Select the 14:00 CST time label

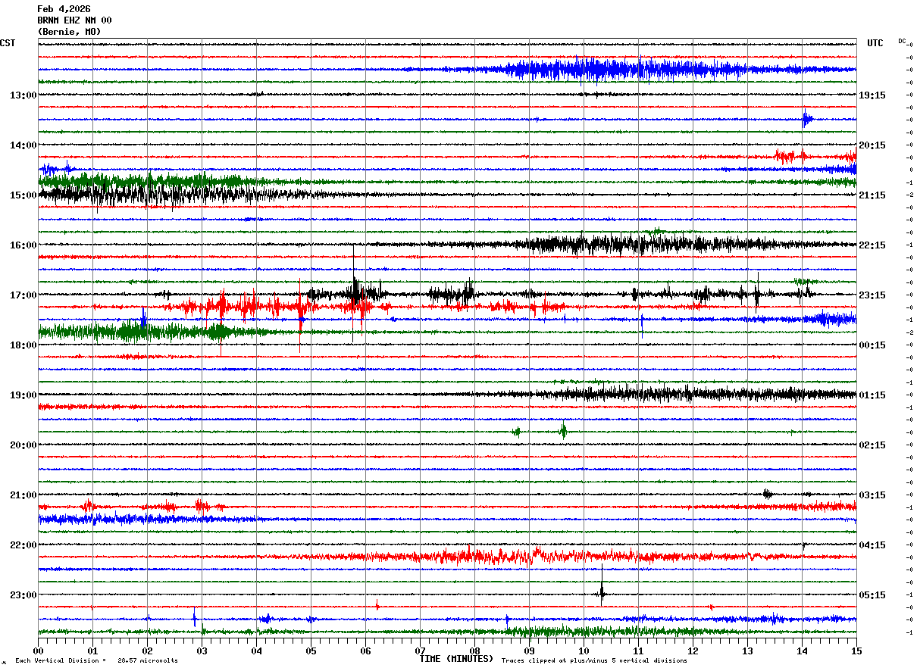click(x=23, y=145)
